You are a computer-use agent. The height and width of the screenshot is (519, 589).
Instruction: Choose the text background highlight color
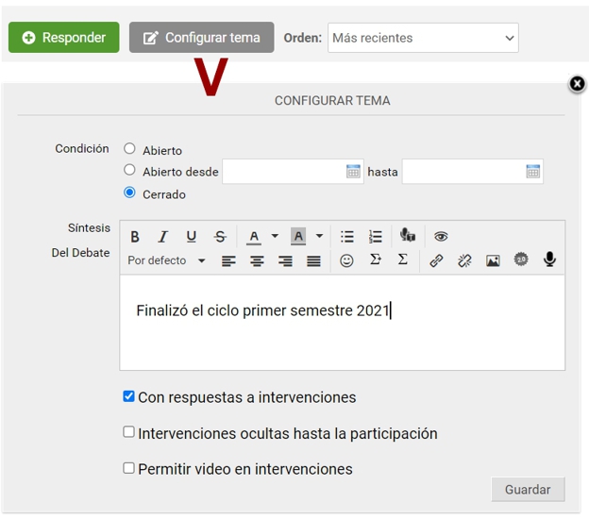pyautogui.click(x=298, y=237)
